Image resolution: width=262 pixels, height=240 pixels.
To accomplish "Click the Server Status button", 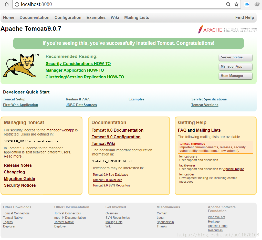I will point(235,57).
